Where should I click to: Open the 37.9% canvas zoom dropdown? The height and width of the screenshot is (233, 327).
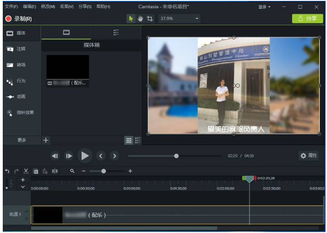(197, 19)
